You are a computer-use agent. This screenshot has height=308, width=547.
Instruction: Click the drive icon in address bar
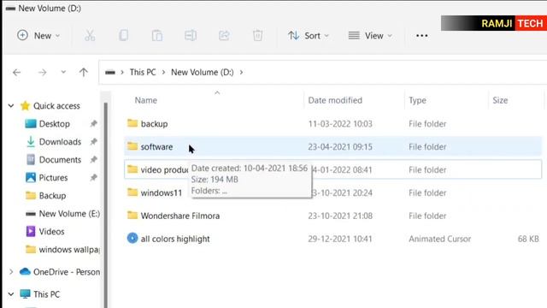(110, 72)
